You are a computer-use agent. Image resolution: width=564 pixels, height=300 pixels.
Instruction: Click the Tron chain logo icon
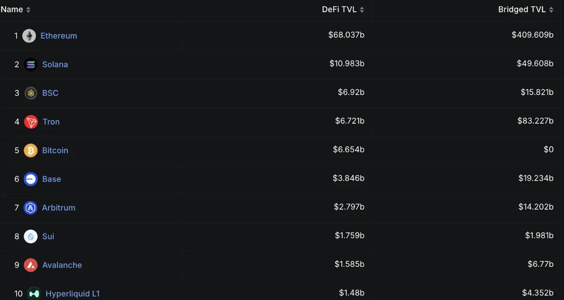pos(31,122)
